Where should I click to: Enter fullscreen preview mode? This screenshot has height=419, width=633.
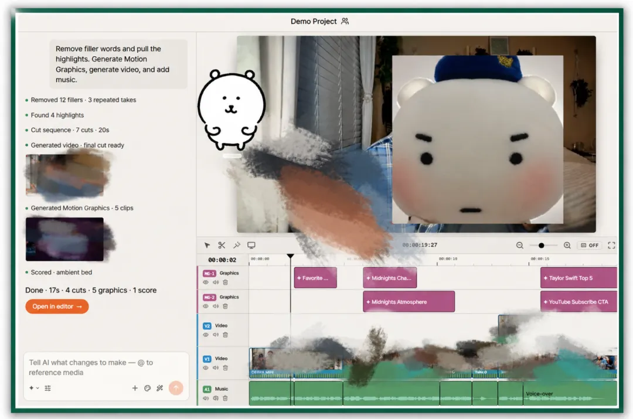click(611, 246)
